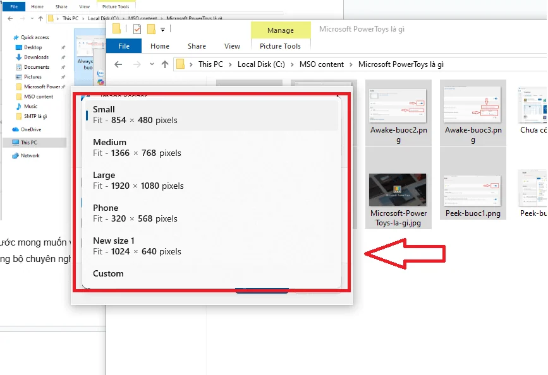The image size is (548, 375).
Task: Click the Network icon in navigation pane
Action: [x=15, y=156]
